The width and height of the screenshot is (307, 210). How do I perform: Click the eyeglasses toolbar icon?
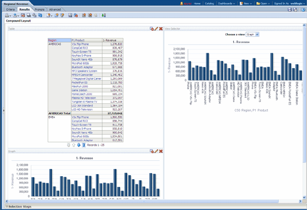pos(29,15)
